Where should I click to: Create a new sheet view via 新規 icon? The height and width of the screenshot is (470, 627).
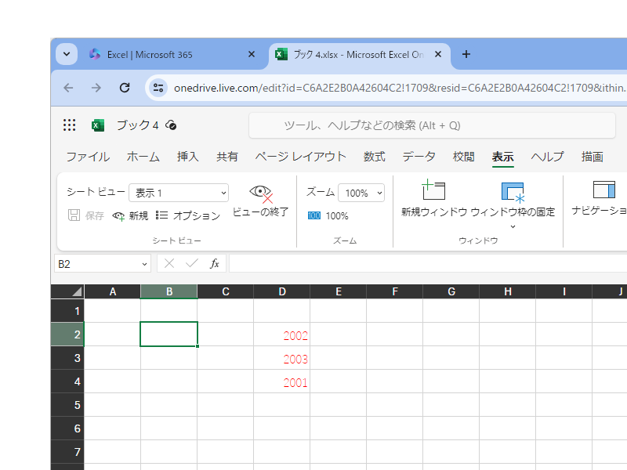tap(118, 216)
